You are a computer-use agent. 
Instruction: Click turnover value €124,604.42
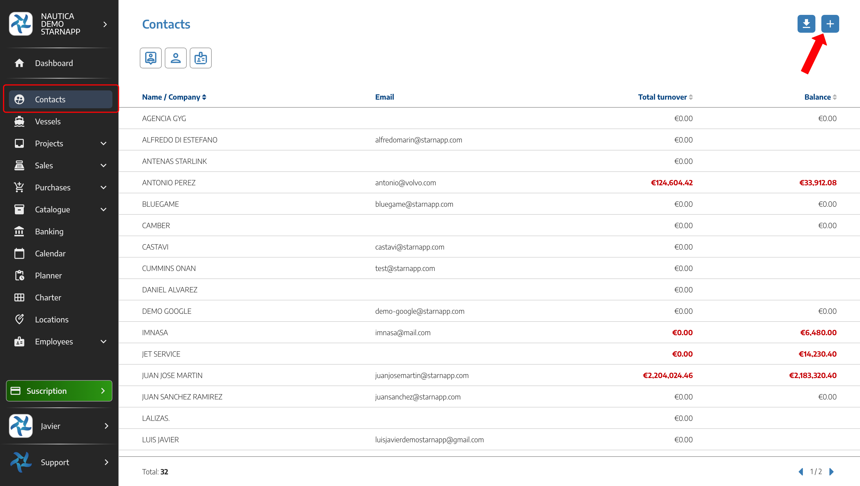click(672, 183)
